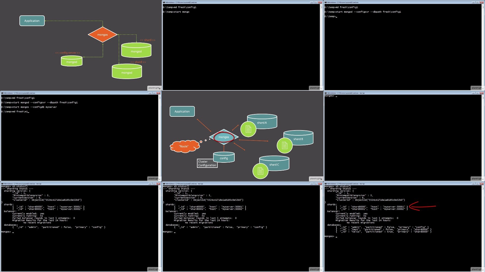The width and height of the screenshot is (485, 272).
Task: Select the shard C cylinder
Action: (274, 163)
